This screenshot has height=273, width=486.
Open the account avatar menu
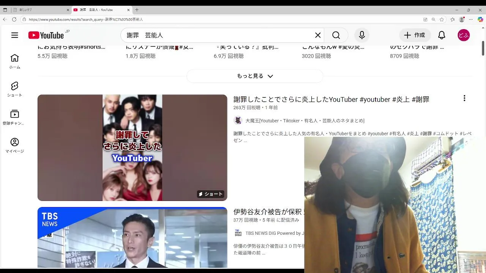pyautogui.click(x=464, y=35)
